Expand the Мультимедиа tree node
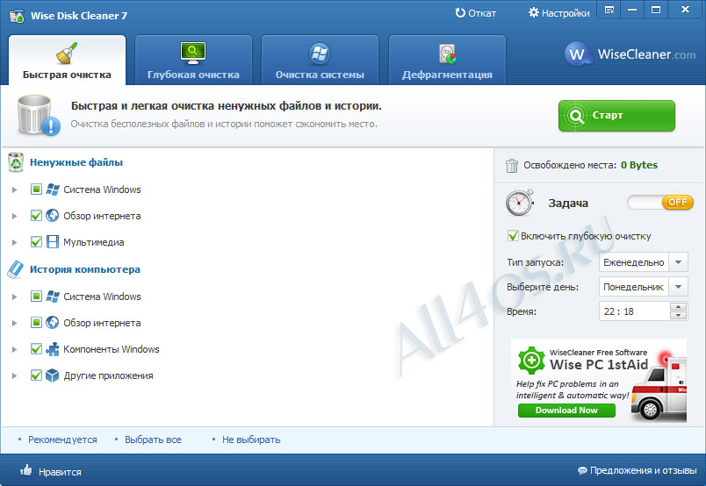706x486 pixels. click(x=14, y=242)
